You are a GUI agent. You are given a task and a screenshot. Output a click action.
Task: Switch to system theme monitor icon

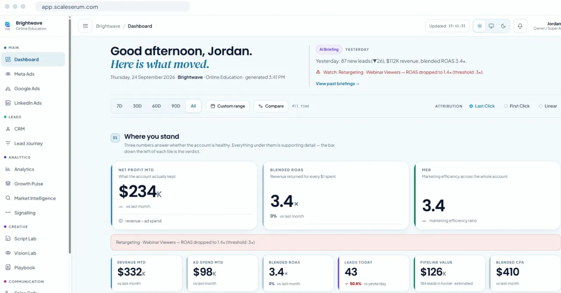pos(491,26)
